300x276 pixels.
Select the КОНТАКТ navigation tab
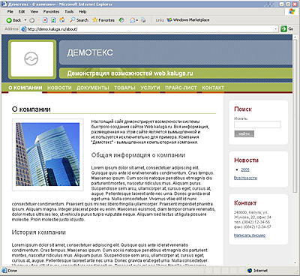coord(213,88)
